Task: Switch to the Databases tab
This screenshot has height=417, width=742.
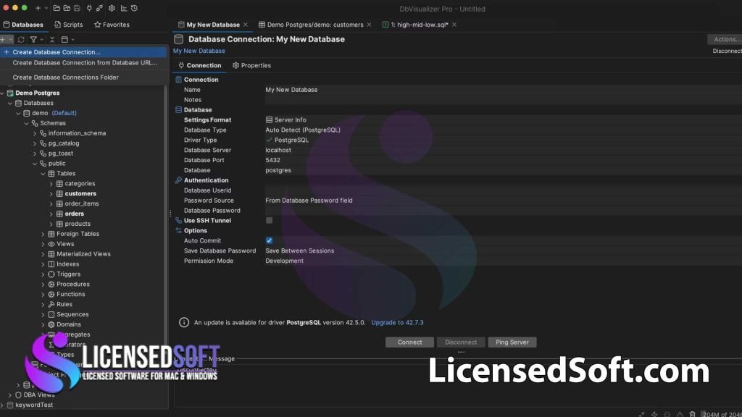Action: coord(23,25)
